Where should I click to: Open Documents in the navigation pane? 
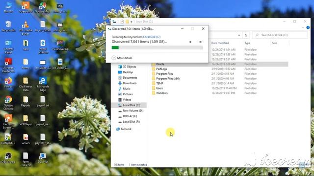[130, 78]
